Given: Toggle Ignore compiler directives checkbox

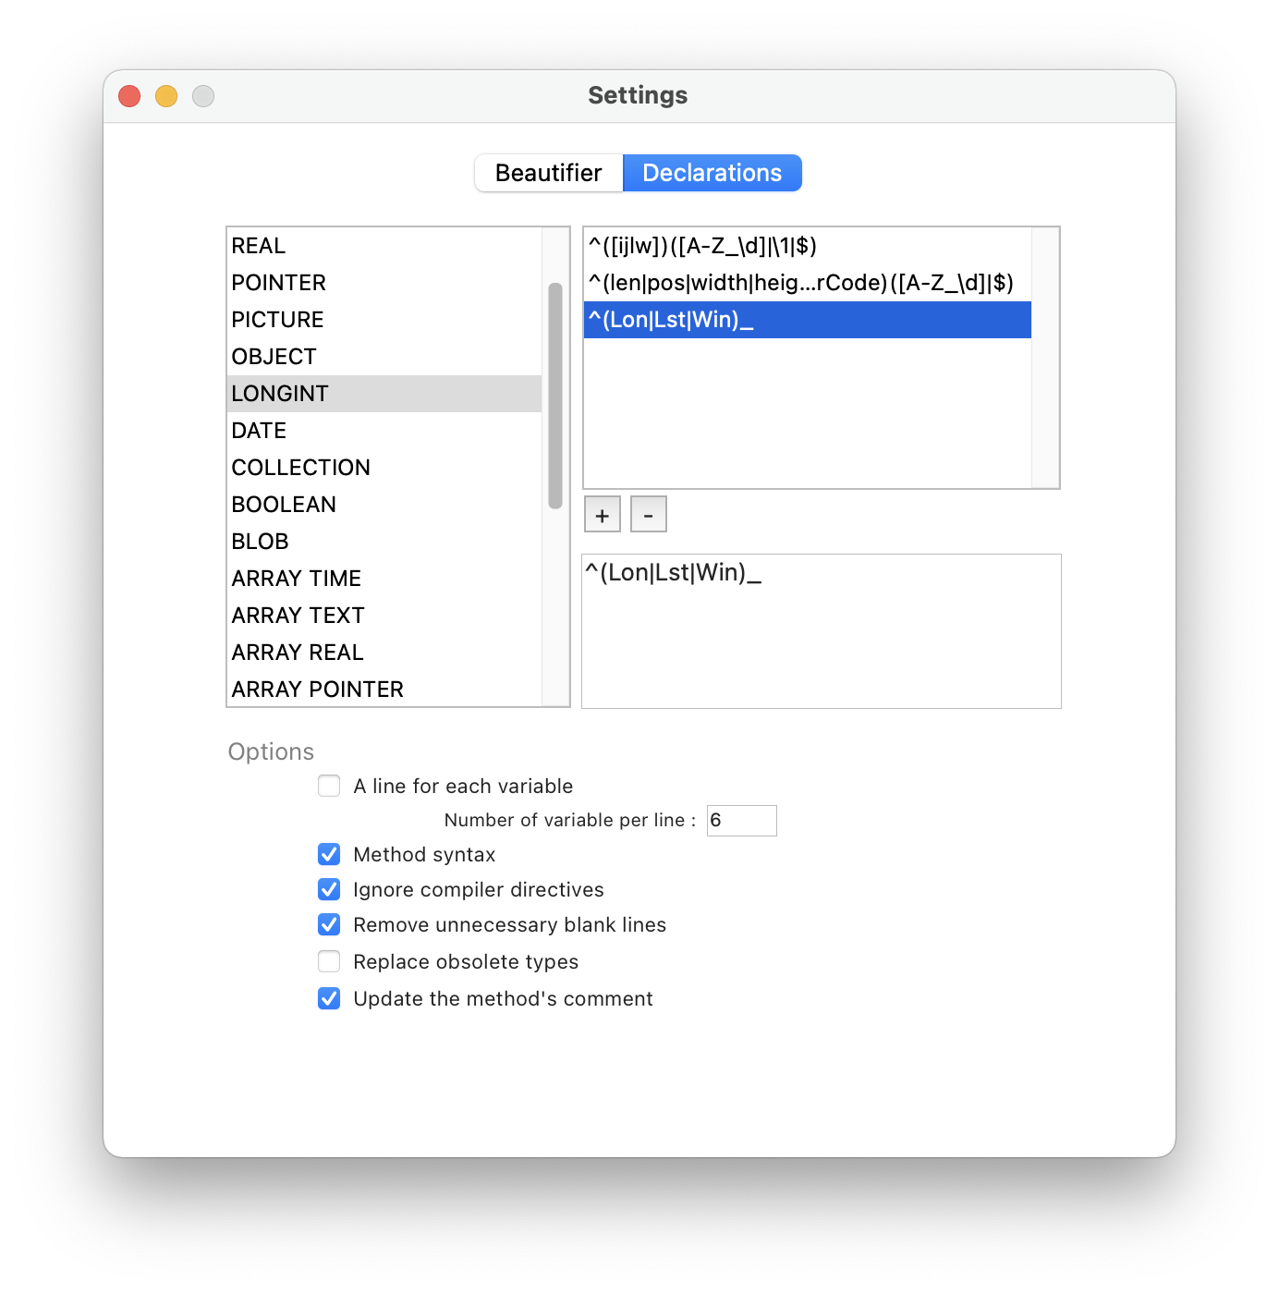Looking at the screenshot, I should [x=329, y=889].
